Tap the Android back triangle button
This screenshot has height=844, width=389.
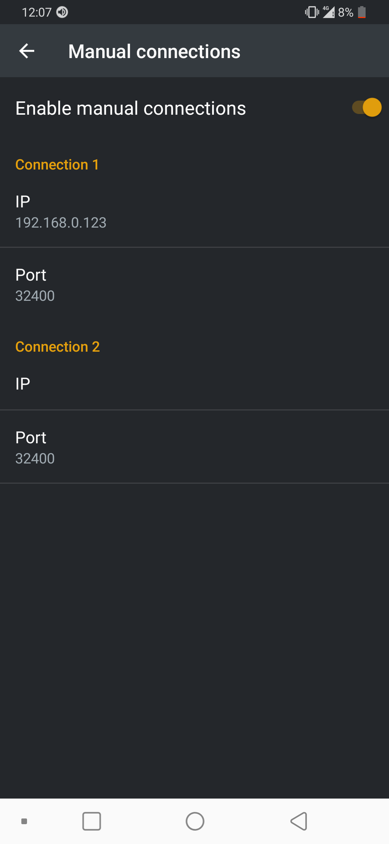click(299, 821)
